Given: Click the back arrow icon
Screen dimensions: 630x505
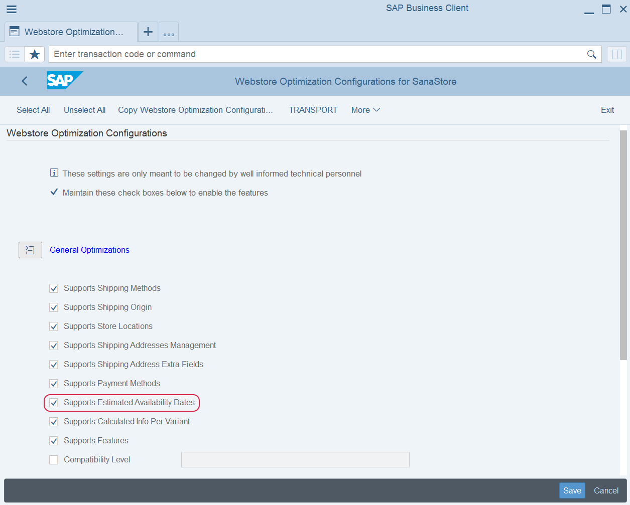Looking at the screenshot, I should (x=25, y=81).
